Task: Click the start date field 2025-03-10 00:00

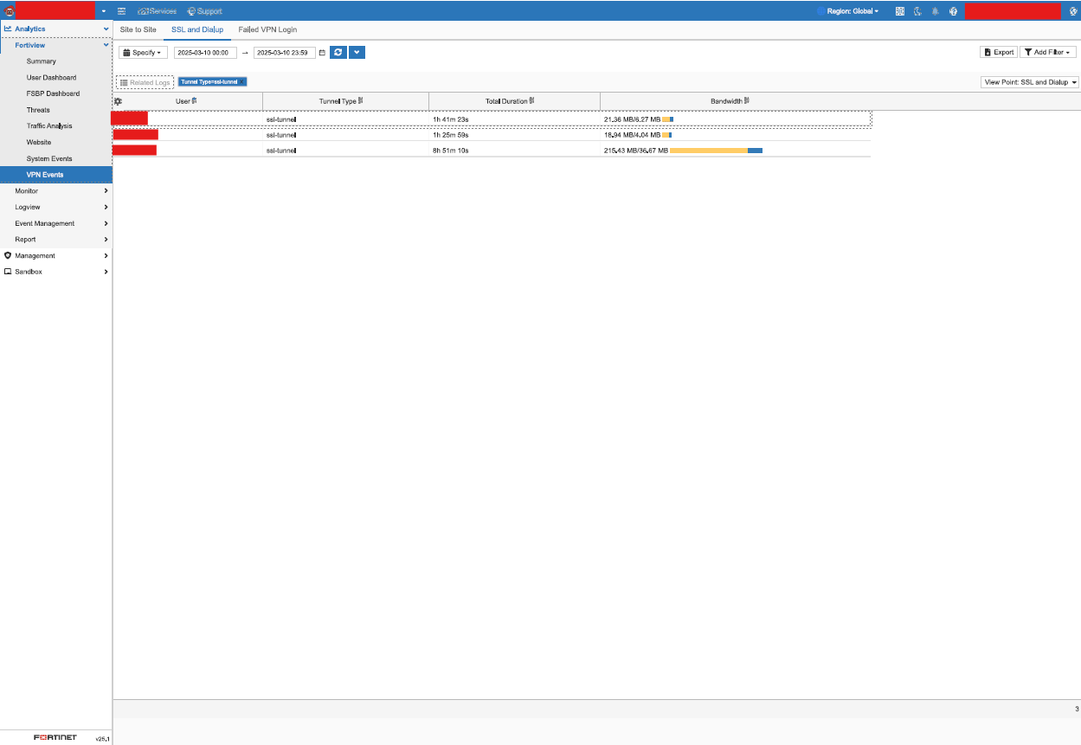Action: [205, 53]
